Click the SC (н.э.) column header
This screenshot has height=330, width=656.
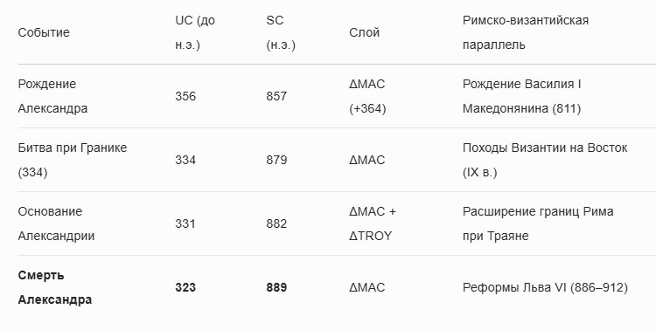(281, 32)
